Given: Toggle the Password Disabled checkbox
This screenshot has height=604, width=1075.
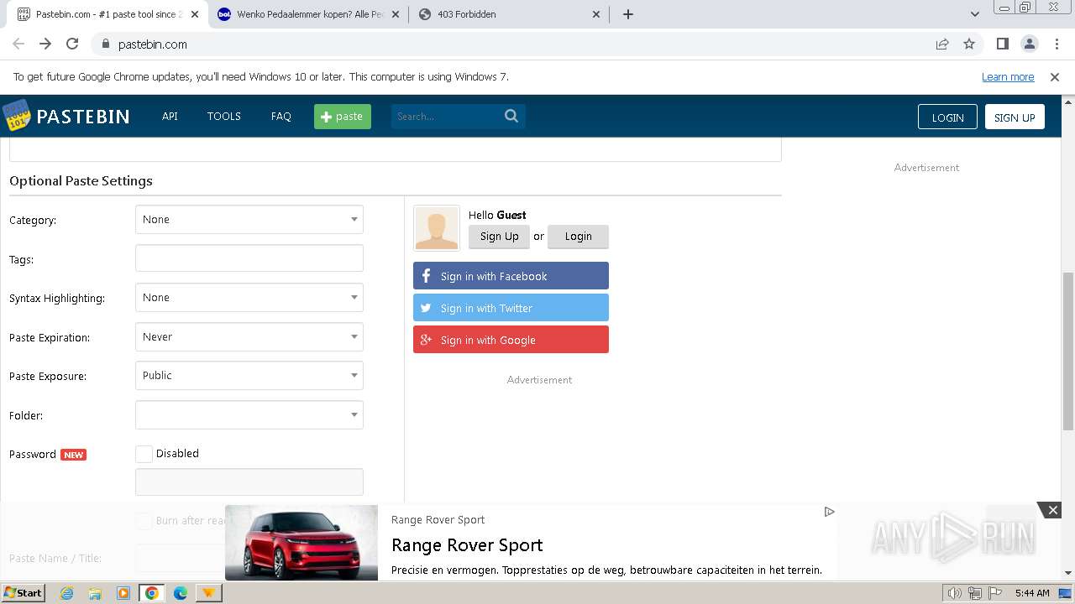Looking at the screenshot, I should pyautogui.click(x=144, y=454).
